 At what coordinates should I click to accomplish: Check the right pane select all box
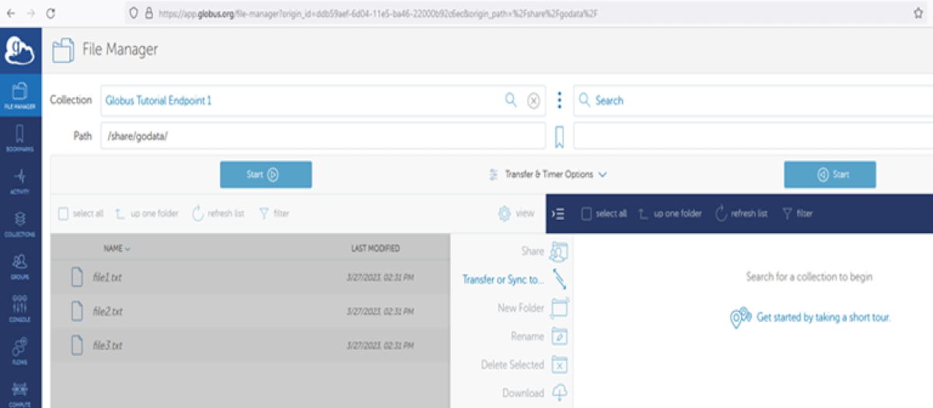pos(587,213)
